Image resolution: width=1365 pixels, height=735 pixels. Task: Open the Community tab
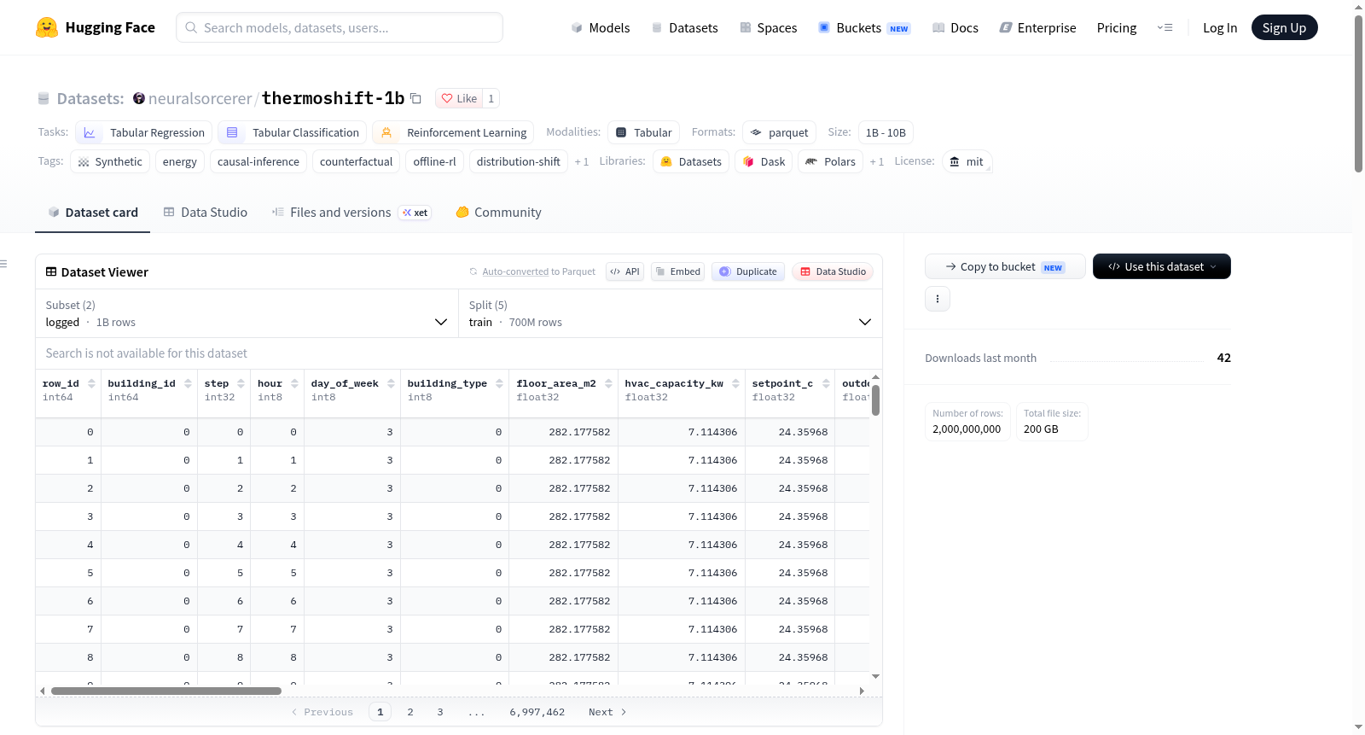498,213
